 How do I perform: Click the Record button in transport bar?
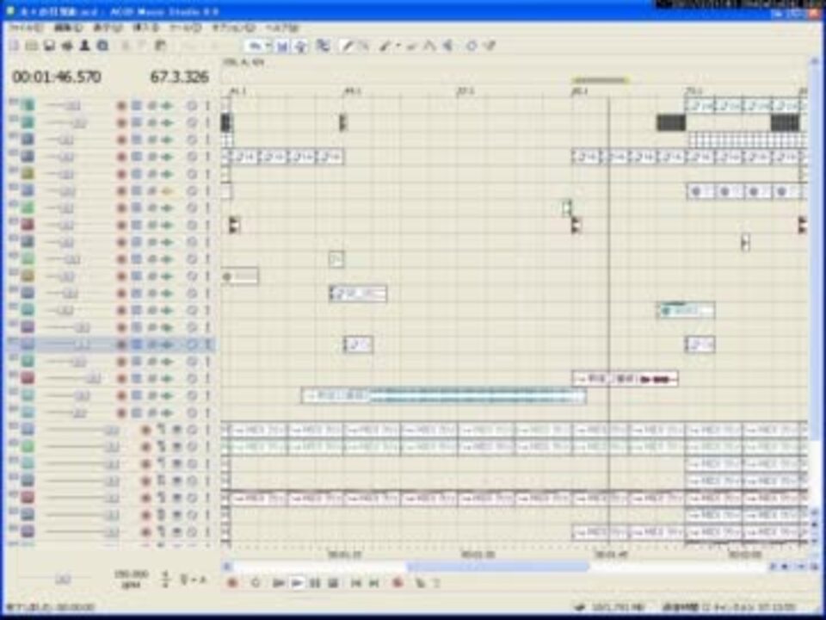click(x=231, y=583)
